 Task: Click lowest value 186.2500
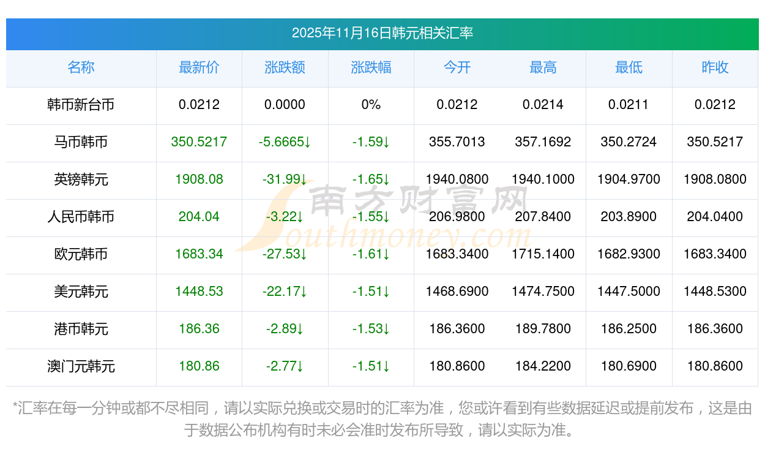[x=629, y=329]
